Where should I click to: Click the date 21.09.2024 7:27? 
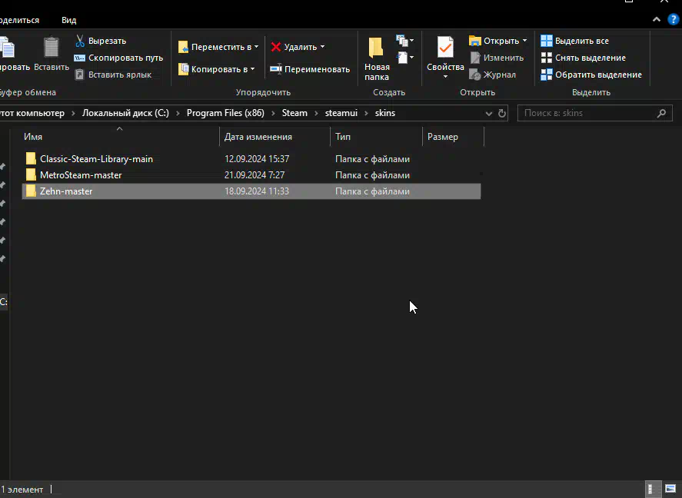255,175
